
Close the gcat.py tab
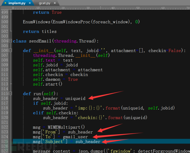tap(55, 3)
